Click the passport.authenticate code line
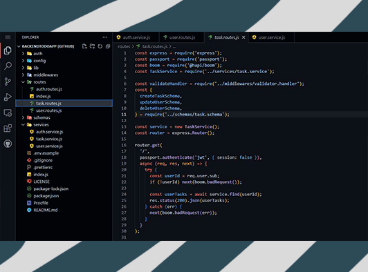 tap(201, 157)
